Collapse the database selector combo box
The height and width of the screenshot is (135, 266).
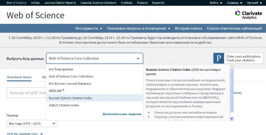95,58
